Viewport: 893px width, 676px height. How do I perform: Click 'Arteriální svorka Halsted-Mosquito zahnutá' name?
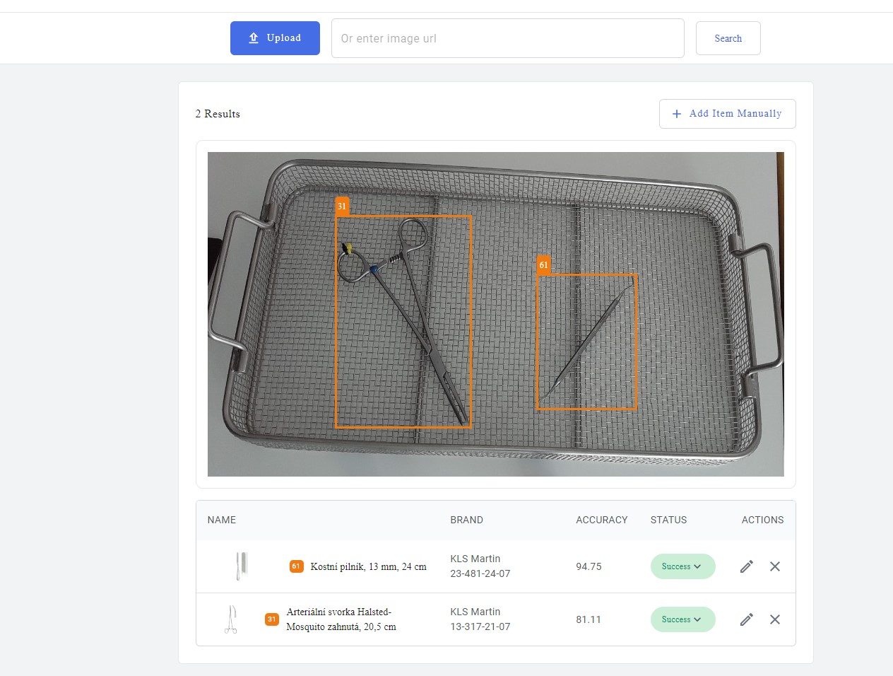pos(341,619)
